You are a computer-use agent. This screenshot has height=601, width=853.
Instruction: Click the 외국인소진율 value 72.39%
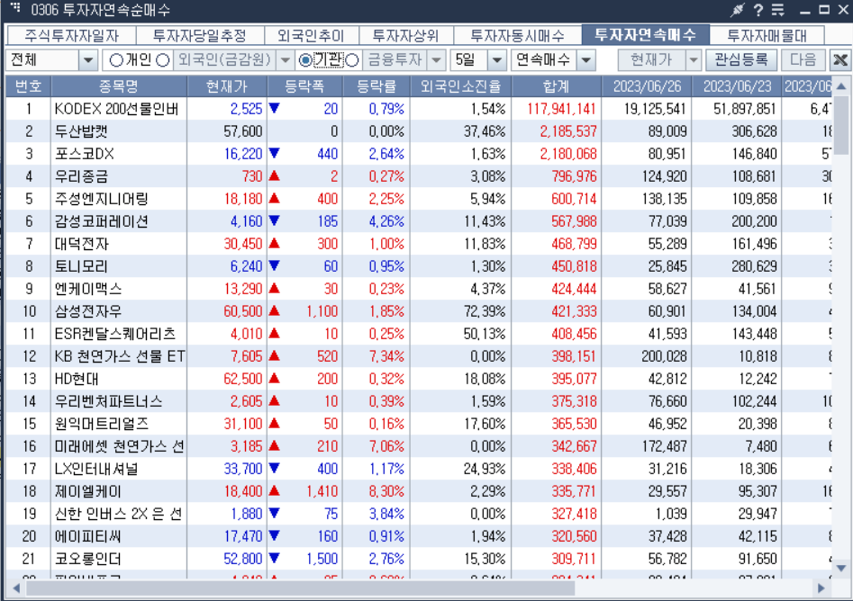coord(485,311)
